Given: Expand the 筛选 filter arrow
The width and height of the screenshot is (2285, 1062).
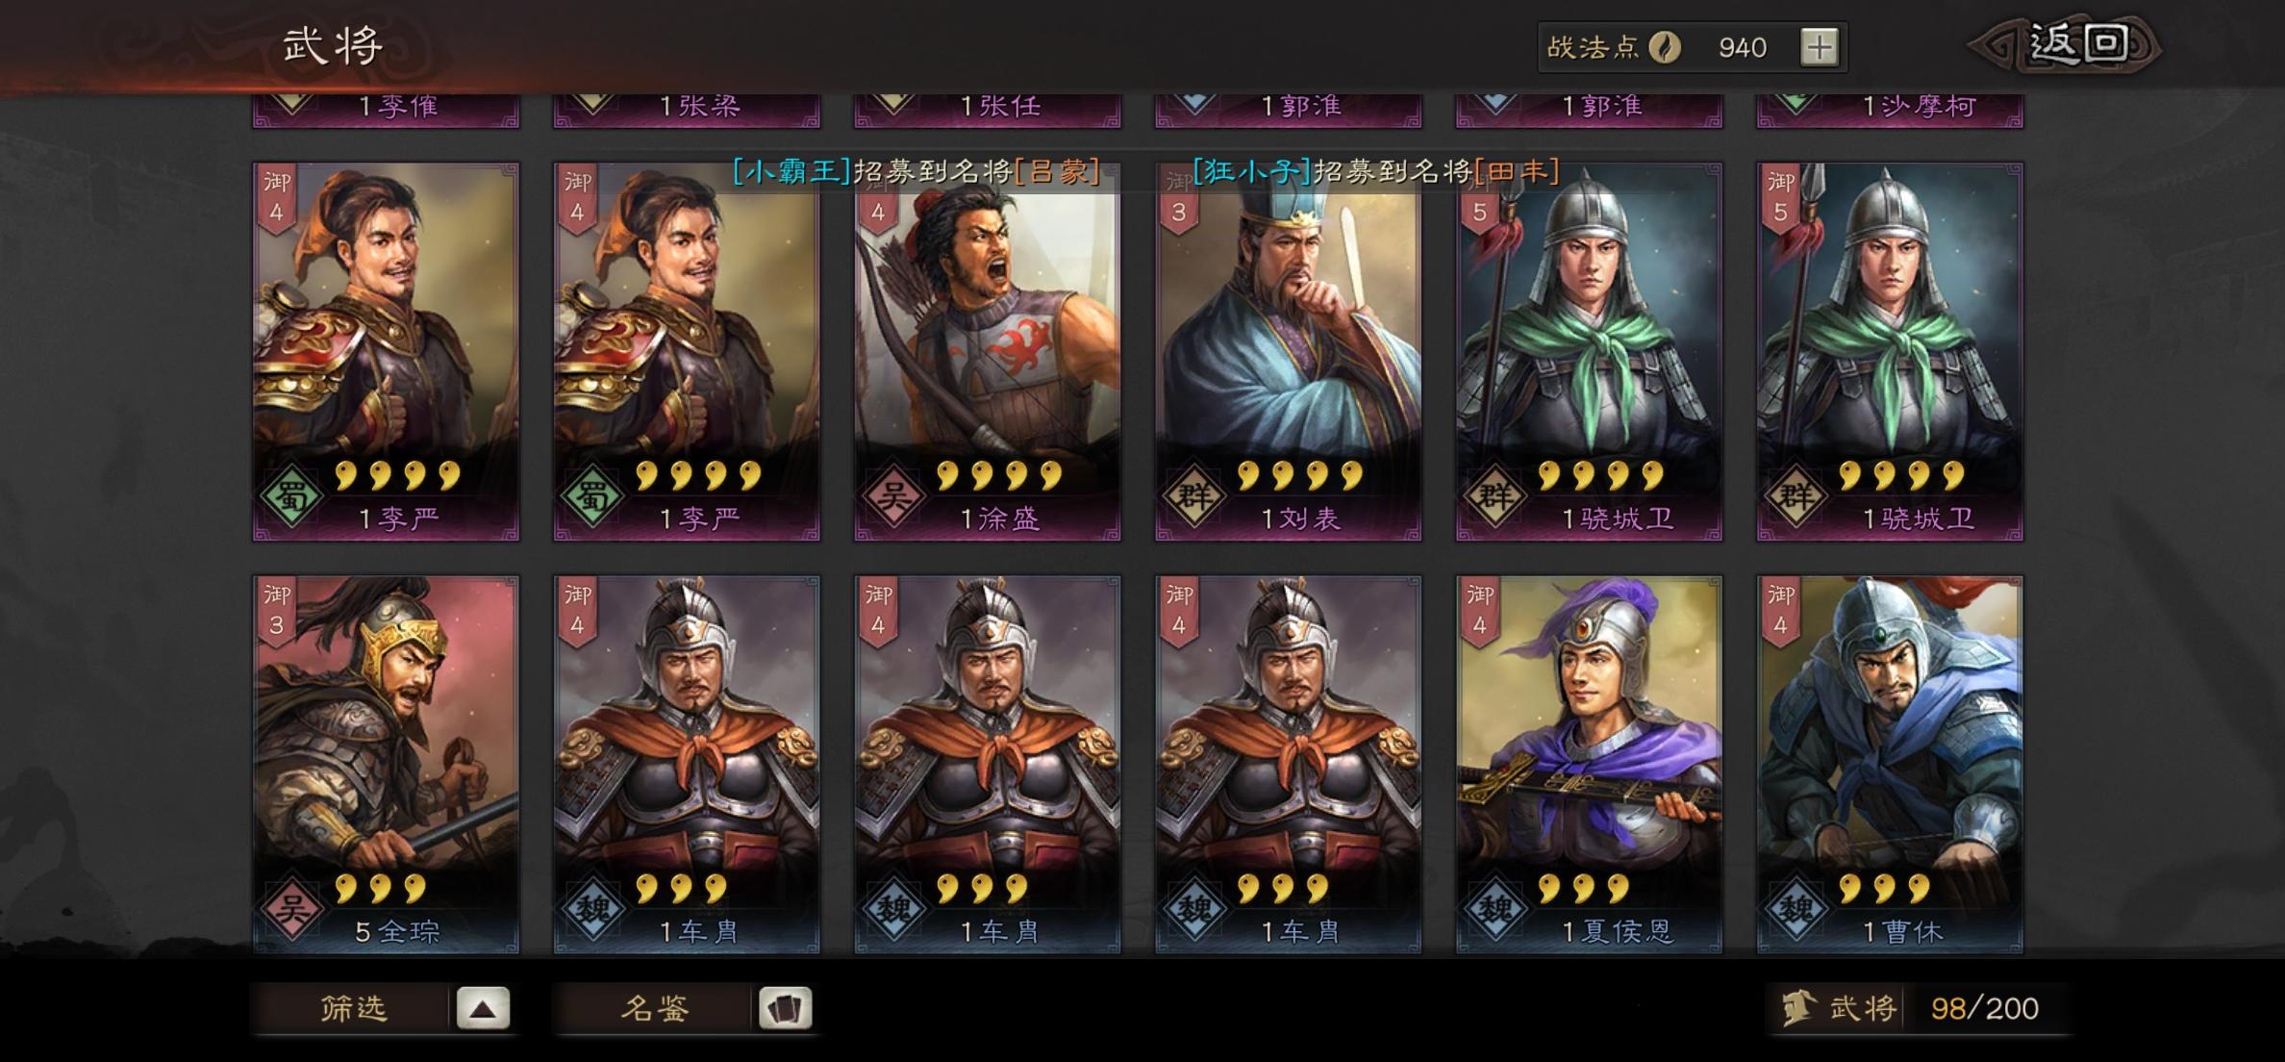Looking at the screenshot, I should tap(483, 1008).
